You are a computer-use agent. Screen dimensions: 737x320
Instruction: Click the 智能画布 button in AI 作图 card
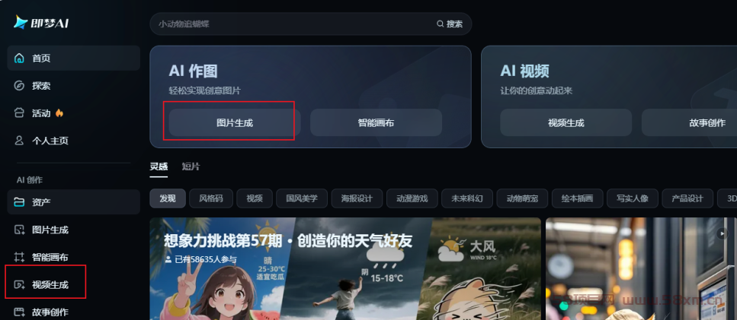pos(376,122)
